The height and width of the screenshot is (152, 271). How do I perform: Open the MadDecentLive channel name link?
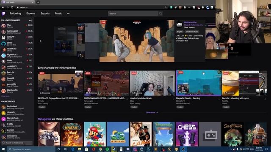coord(190,22)
